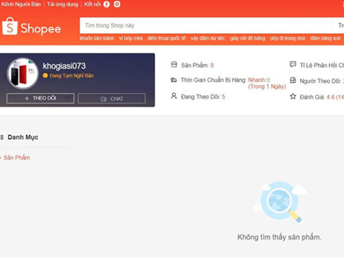Screen dimensions: 344x258
Task: Click the person icon beside Đang Theo Dõi
Action: click(x=174, y=96)
